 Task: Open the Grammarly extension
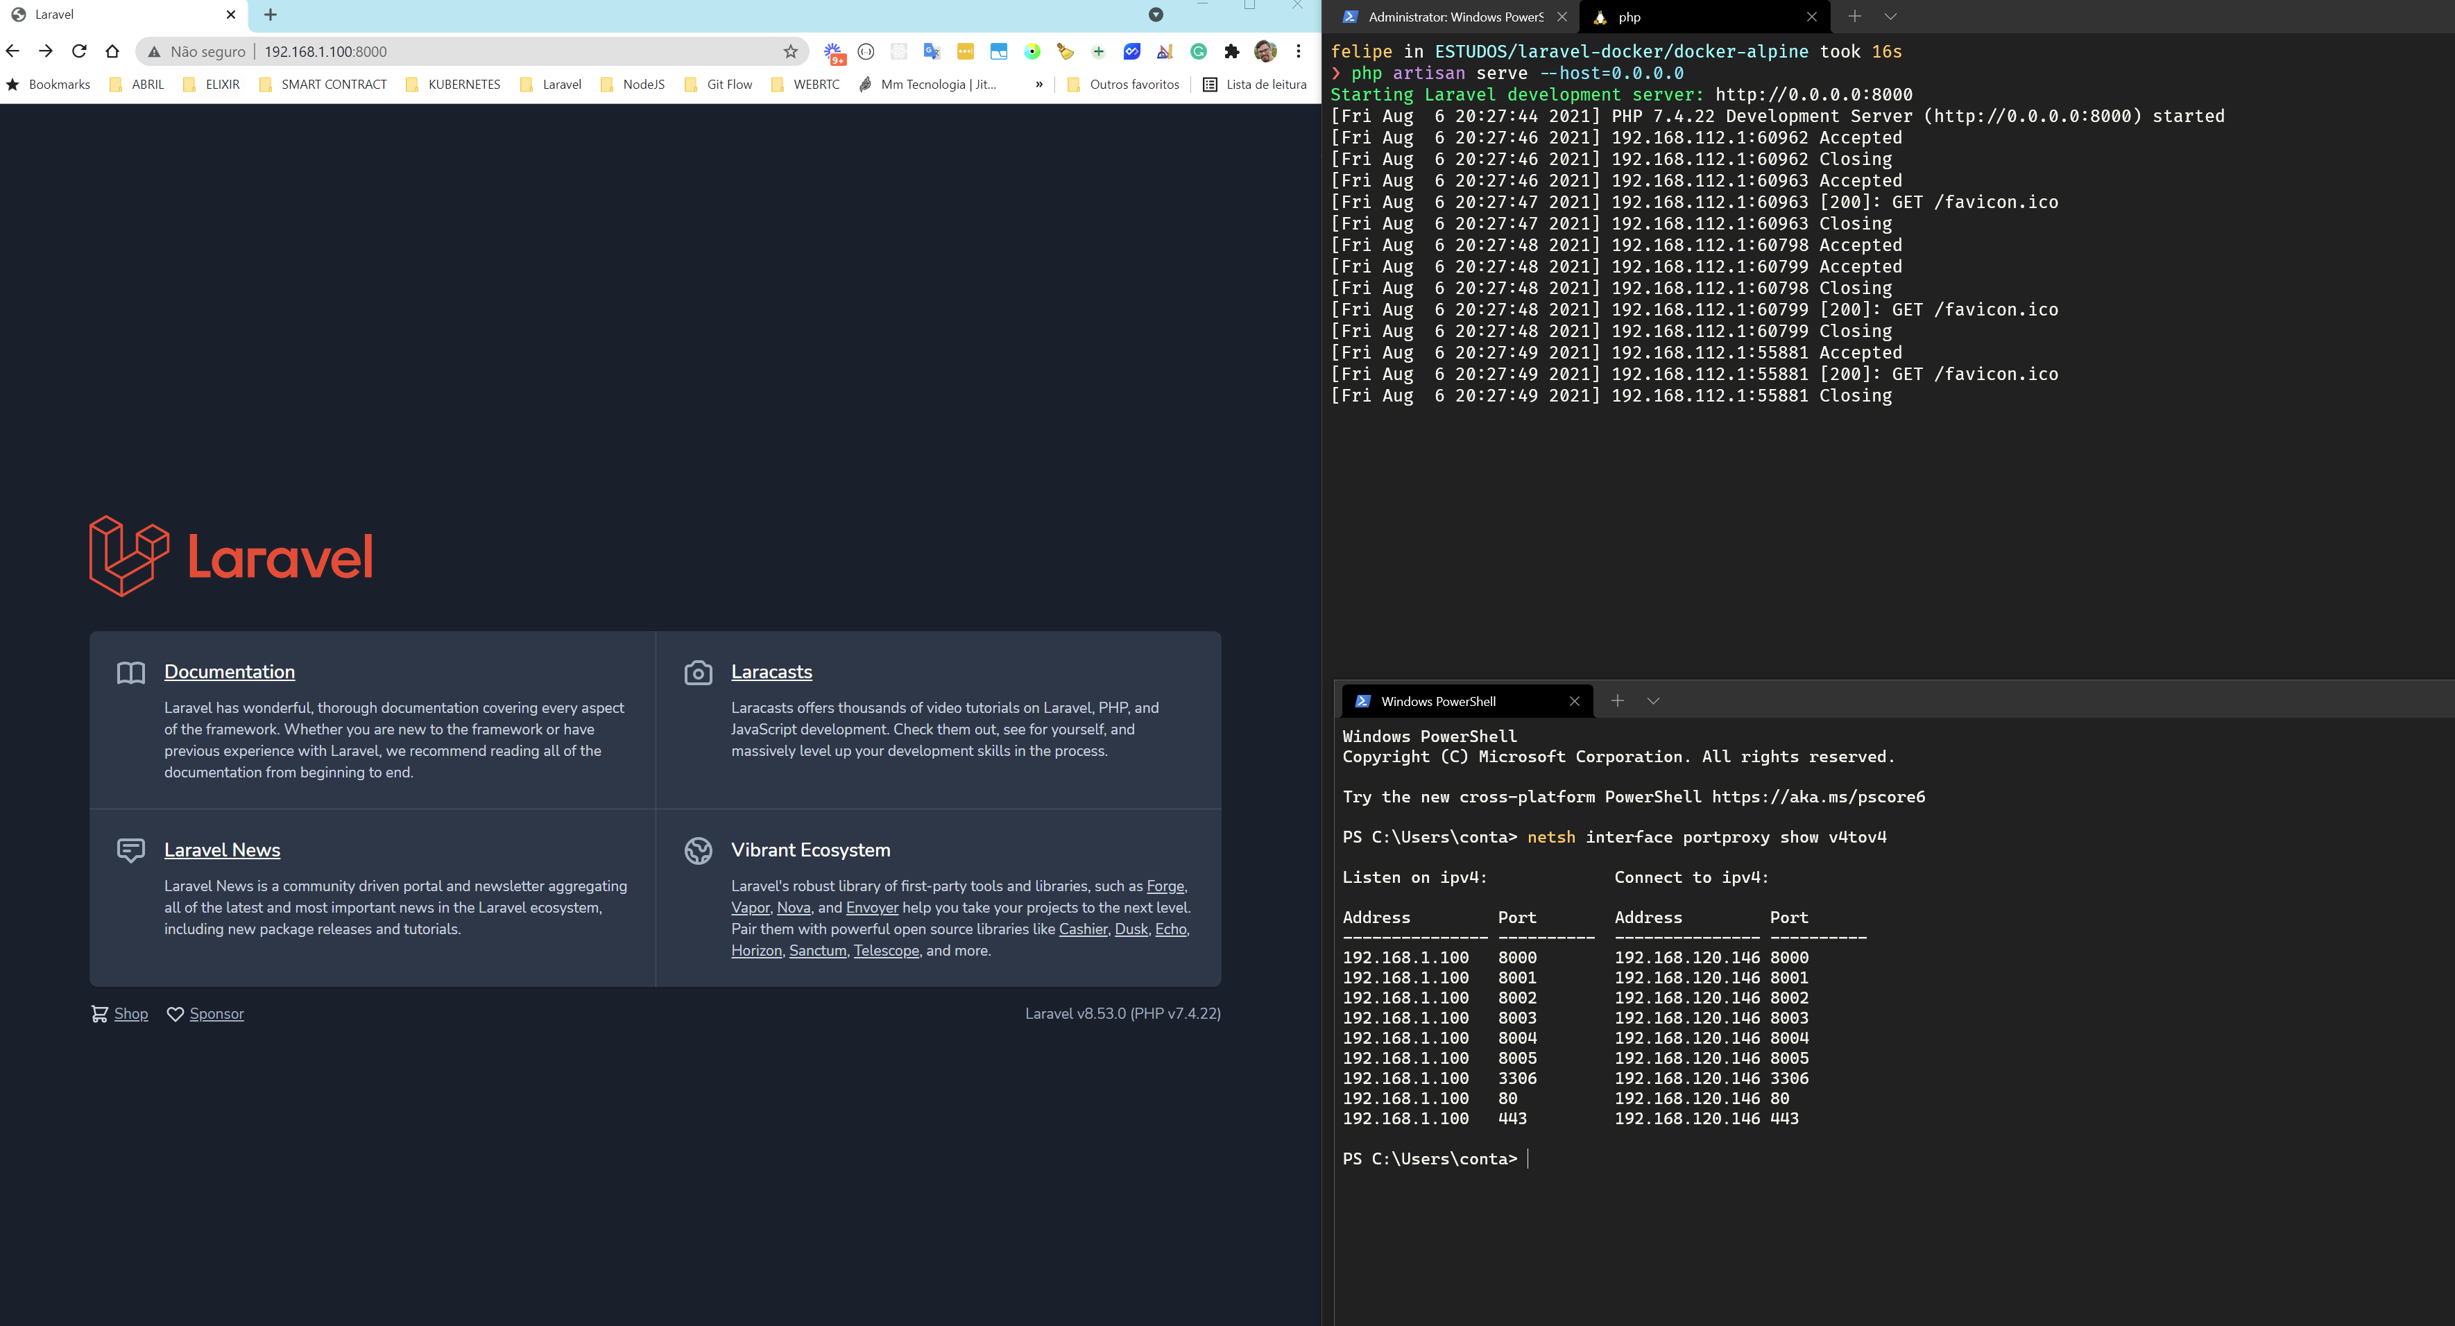[1199, 53]
